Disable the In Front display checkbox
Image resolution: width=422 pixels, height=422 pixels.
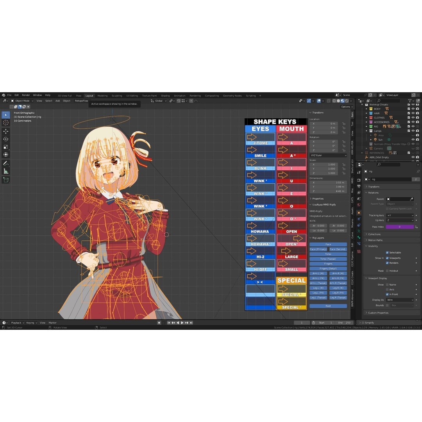point(387,295)
